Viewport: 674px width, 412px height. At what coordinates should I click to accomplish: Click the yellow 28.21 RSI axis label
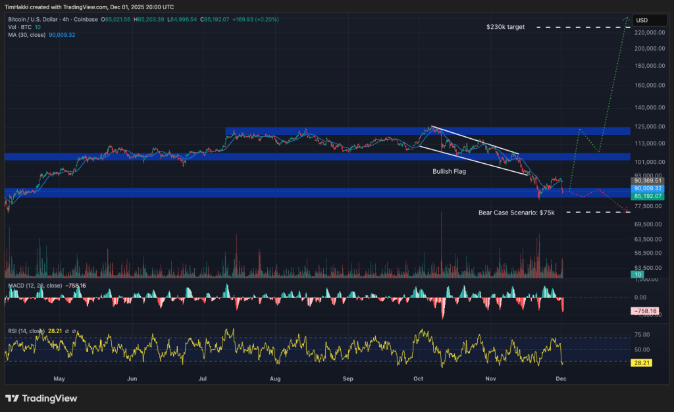[x=641, y=363]
